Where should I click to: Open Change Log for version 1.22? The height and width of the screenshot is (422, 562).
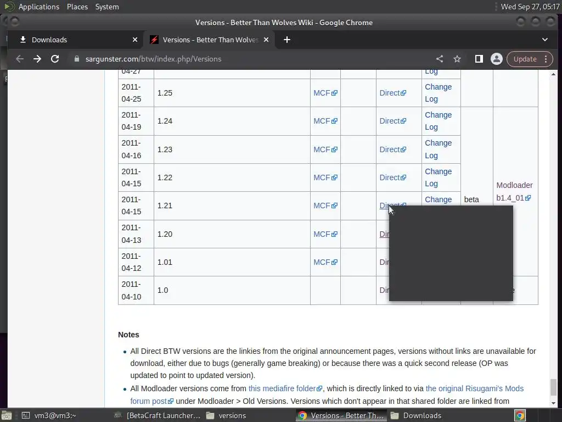(438, 177)
